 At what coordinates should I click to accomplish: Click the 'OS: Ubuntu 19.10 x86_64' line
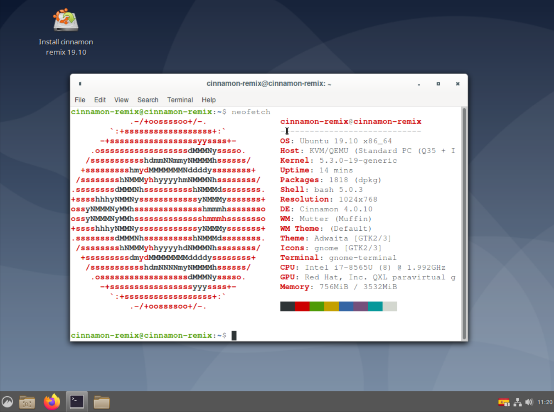(336, 141)
